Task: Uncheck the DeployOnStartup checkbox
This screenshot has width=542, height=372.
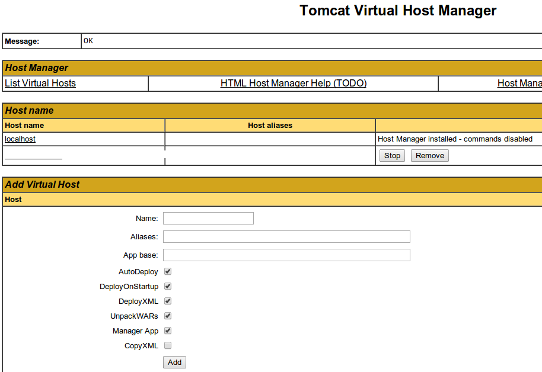Action: tap(168, 286)
